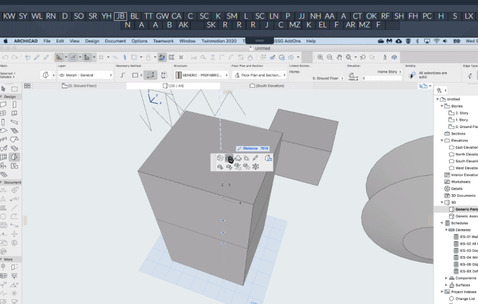The image size is (478, 304).
Task: Toggle the Suspend Groups icon
Action: (162, 57)
